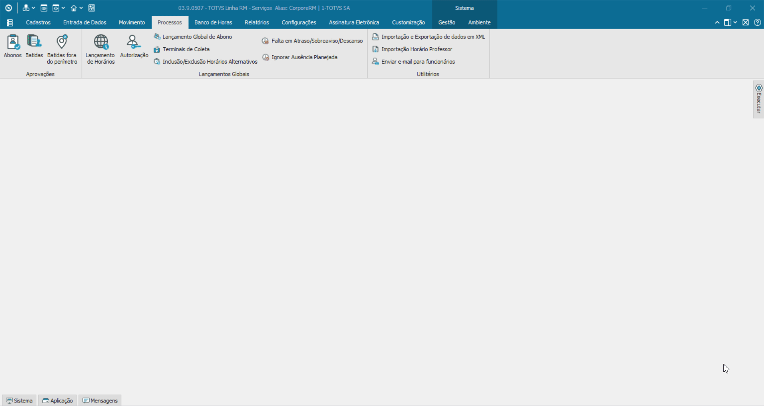Open the Banco de Horas tab
Image resolution: width=764 pixels, height=406 pixels.
tap(213, 22)
